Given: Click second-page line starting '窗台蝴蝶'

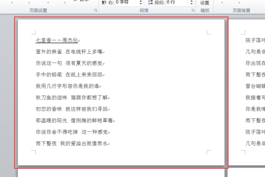Looking at the screenshot, I should tap(255, 86).
